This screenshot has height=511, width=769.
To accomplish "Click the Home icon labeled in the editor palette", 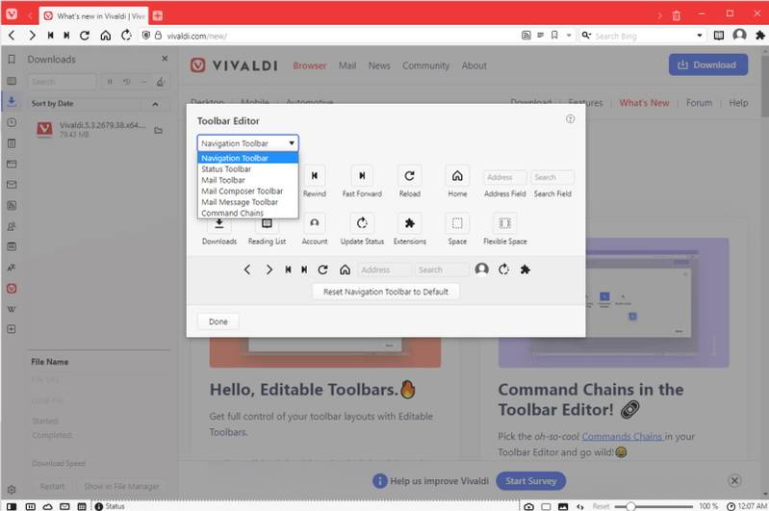I will [x=457, y=176].
